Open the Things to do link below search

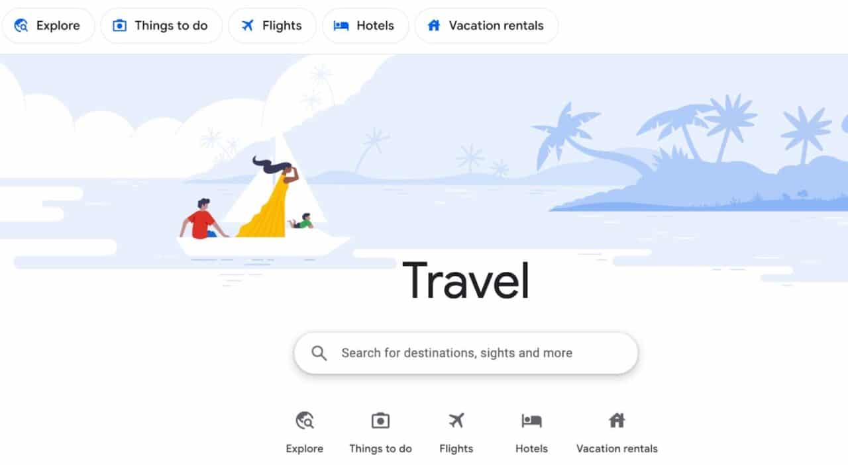point(380,448)
